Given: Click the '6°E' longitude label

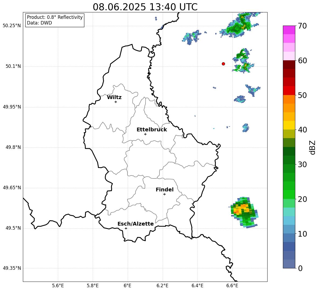Looking at the screenshot, I should pos(127,286).
